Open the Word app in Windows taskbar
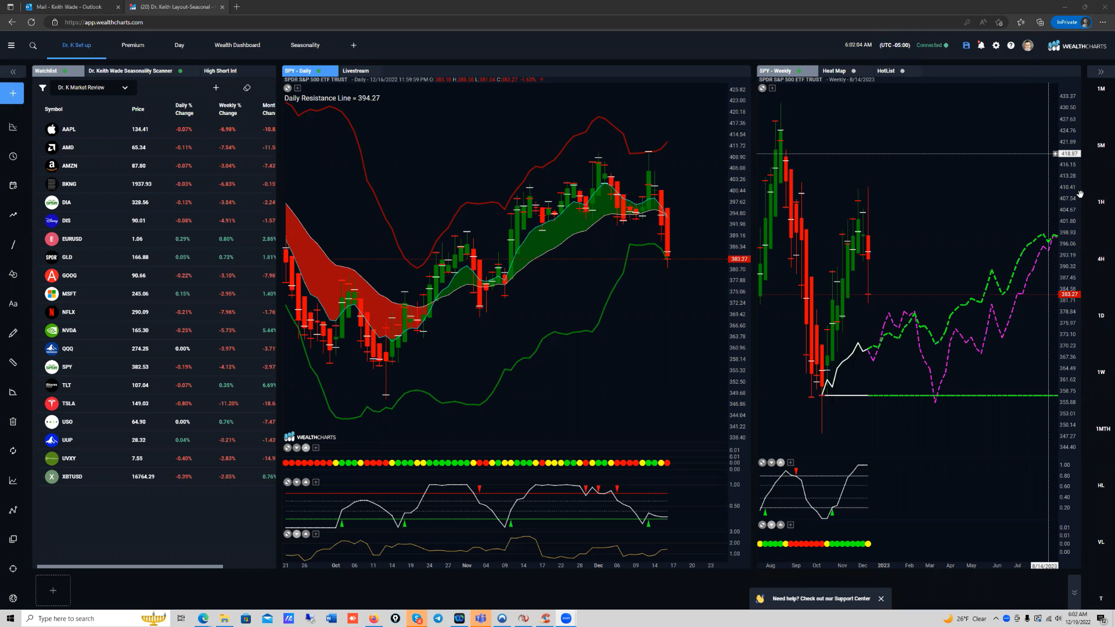Viewport: 1115px width, 627px height. [x=331, y=618]
